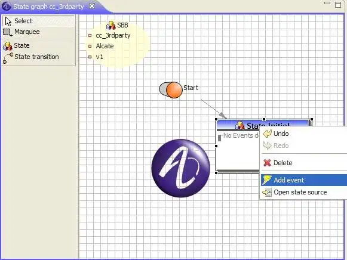Click the State tool colored-blocks icon
347x260 pixels.
(8, 46)
